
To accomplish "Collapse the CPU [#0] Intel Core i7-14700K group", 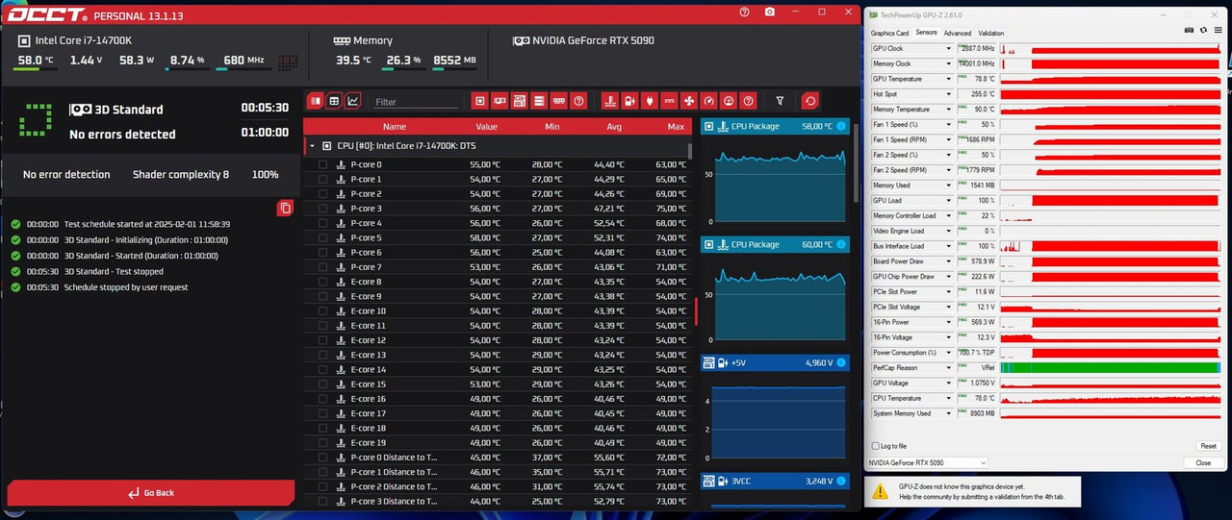I will (x=311, y=146).
